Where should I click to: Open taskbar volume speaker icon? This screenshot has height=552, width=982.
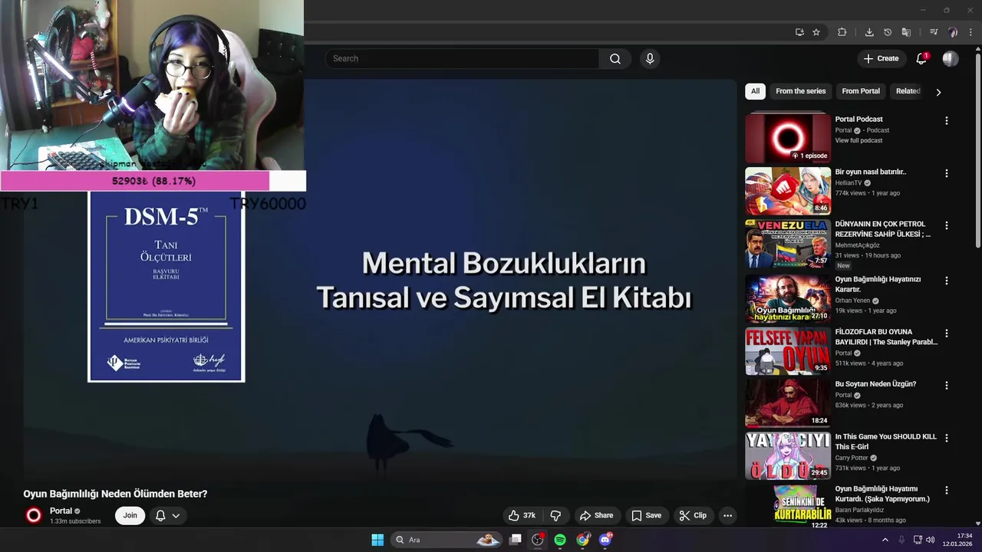[x=931, y=540]
